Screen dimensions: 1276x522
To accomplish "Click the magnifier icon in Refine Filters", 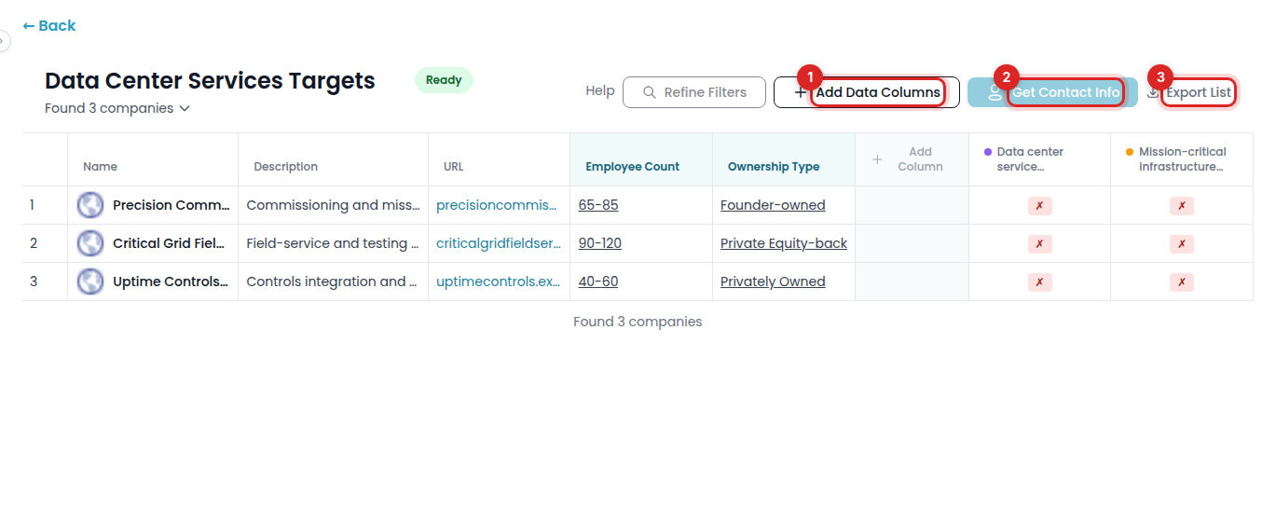I will (650, 92).
